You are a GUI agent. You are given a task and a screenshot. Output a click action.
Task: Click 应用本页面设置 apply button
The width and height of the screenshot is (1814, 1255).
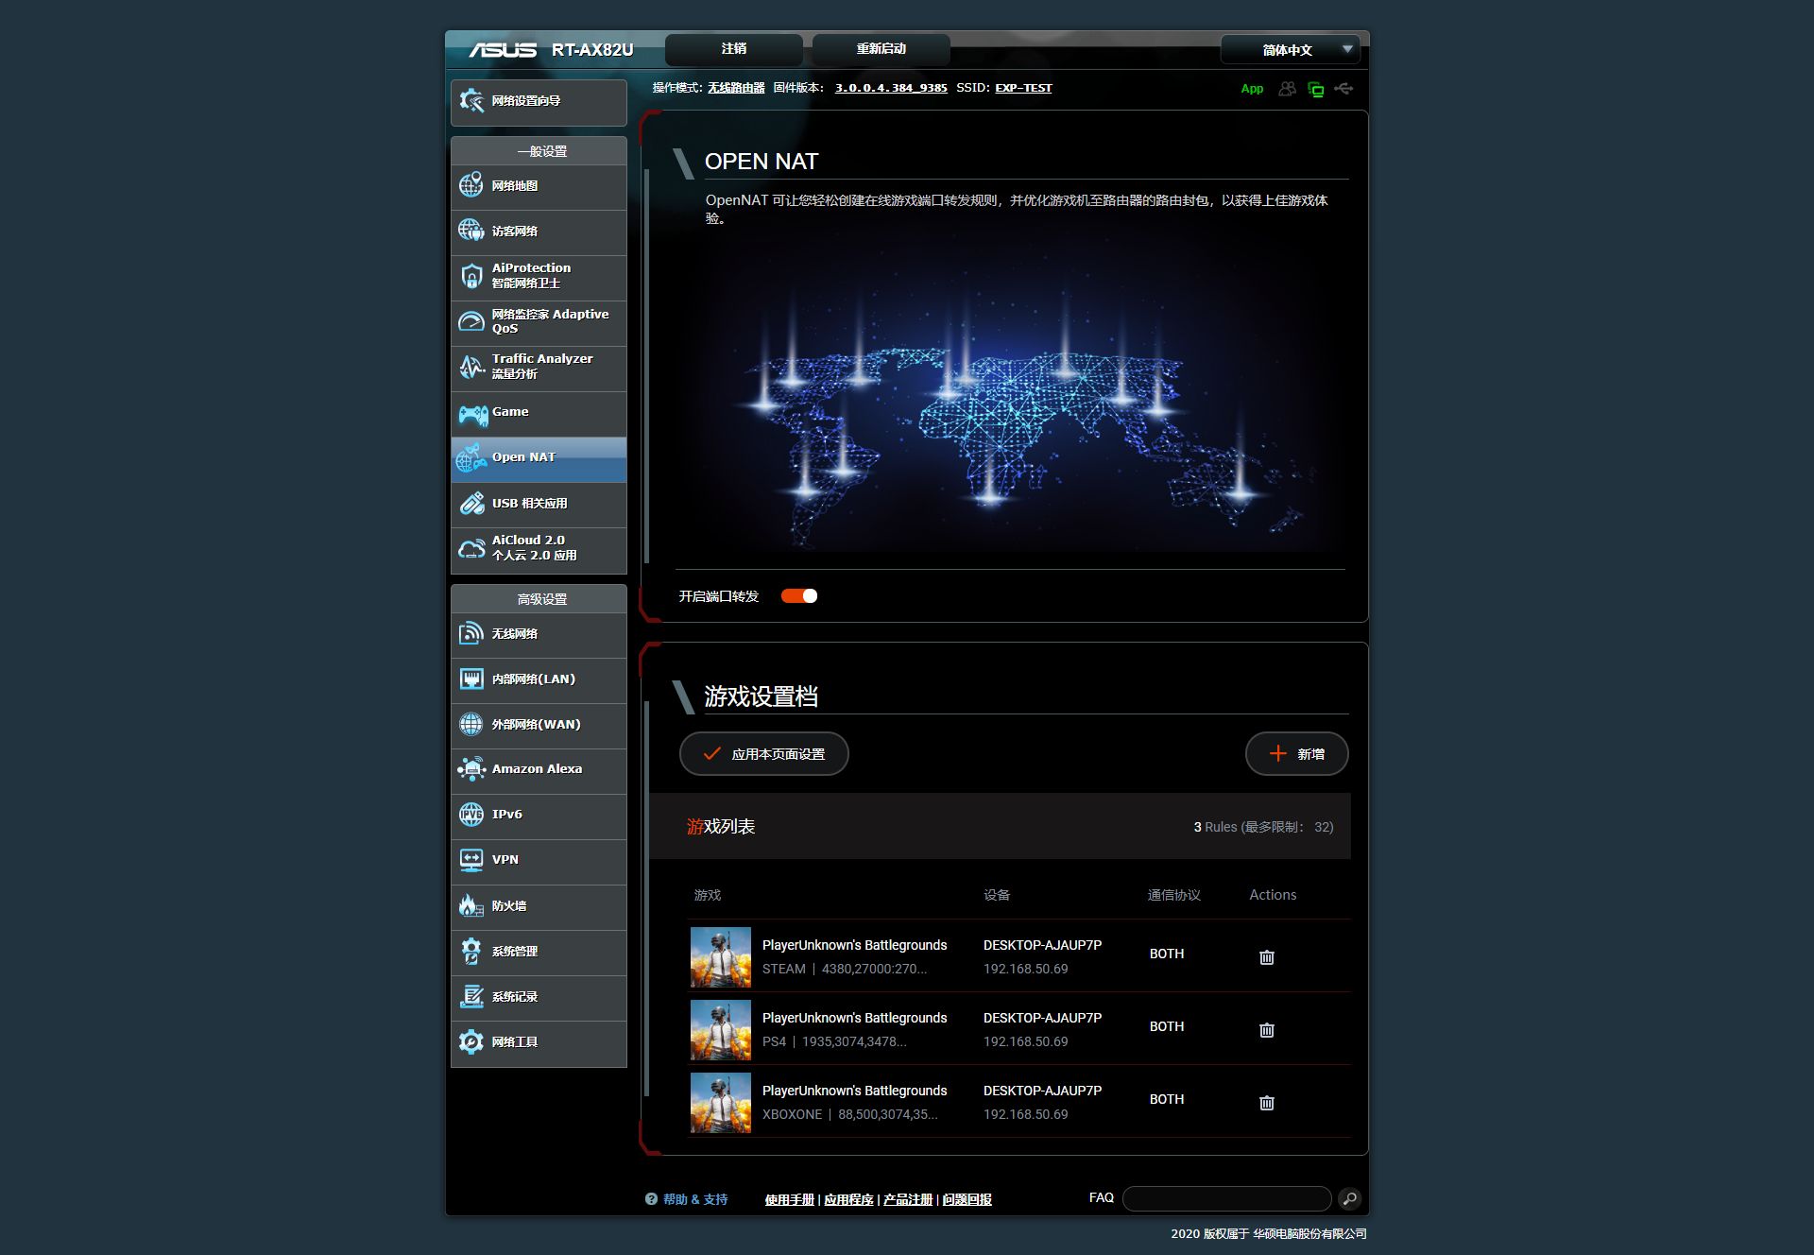[x=764, y=754]
